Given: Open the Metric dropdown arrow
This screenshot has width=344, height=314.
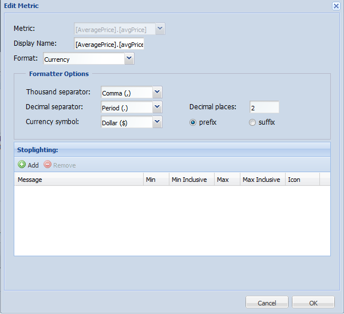Looking at the screenshot, I should (160, 29).
